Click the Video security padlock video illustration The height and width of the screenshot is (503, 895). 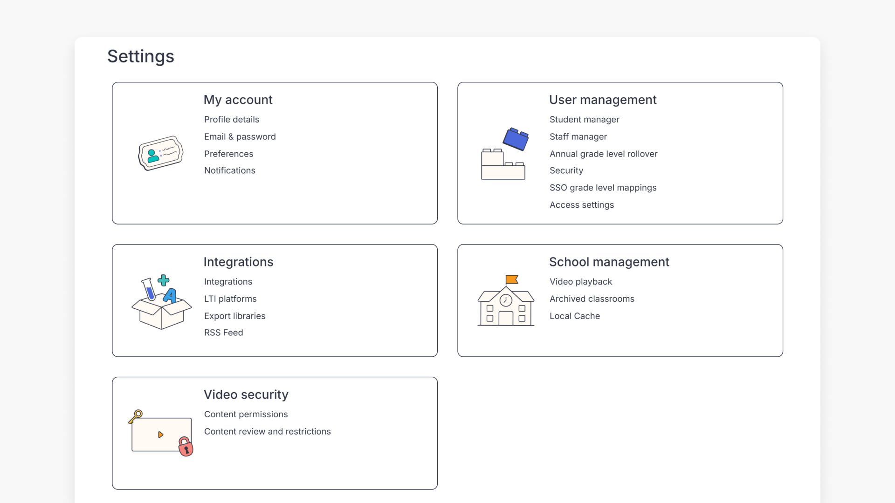(161, 433)
